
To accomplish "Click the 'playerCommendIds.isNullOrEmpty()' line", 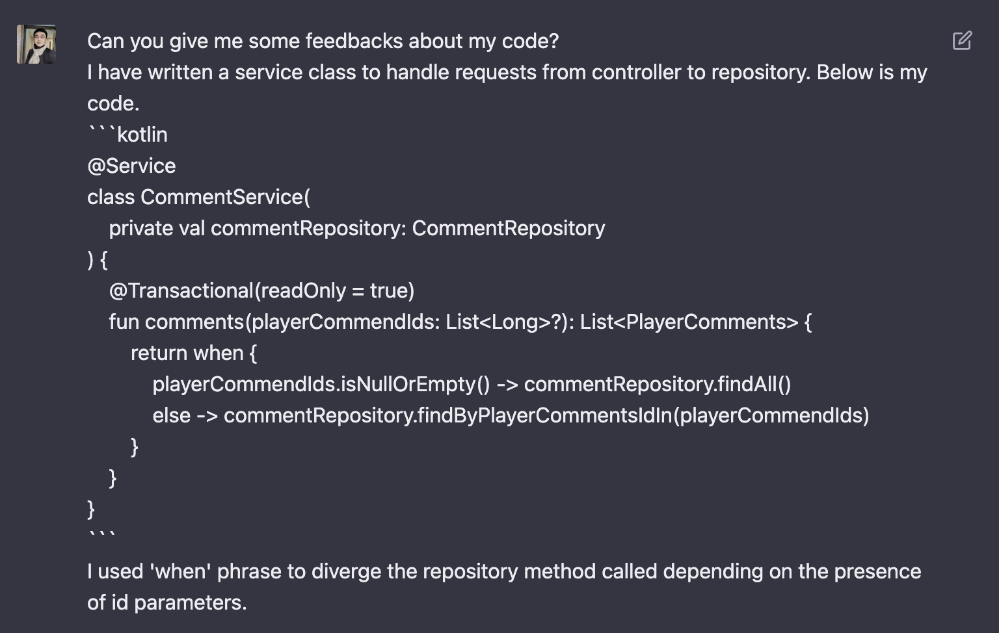I will (x=472, y=384).
